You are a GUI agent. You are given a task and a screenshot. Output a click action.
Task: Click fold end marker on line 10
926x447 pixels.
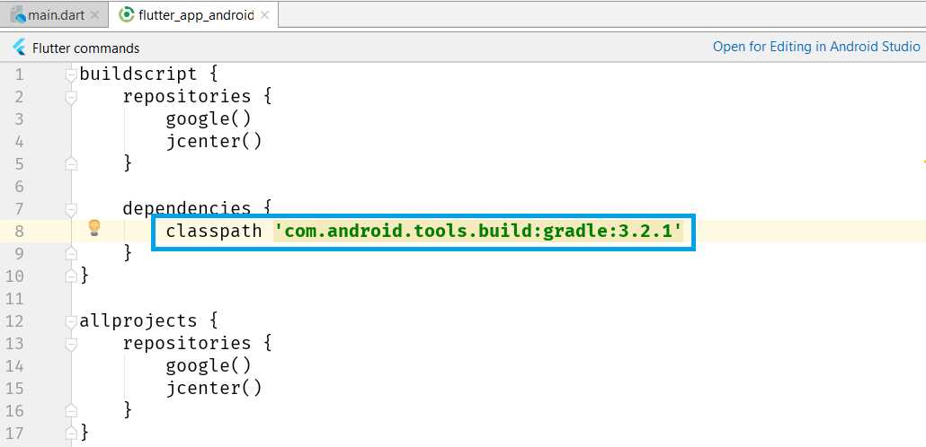[x=71, y=276]
